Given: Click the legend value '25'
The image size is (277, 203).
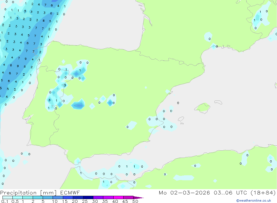Looking at the screenshot, I should click(x=85, y=201).
